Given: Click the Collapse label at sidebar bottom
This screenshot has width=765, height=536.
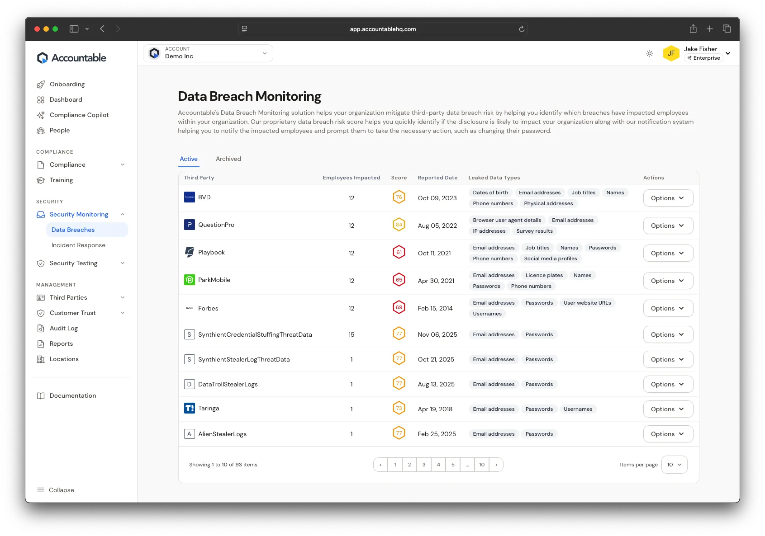Looking at the screenshot, I should [x=62, y=490].
